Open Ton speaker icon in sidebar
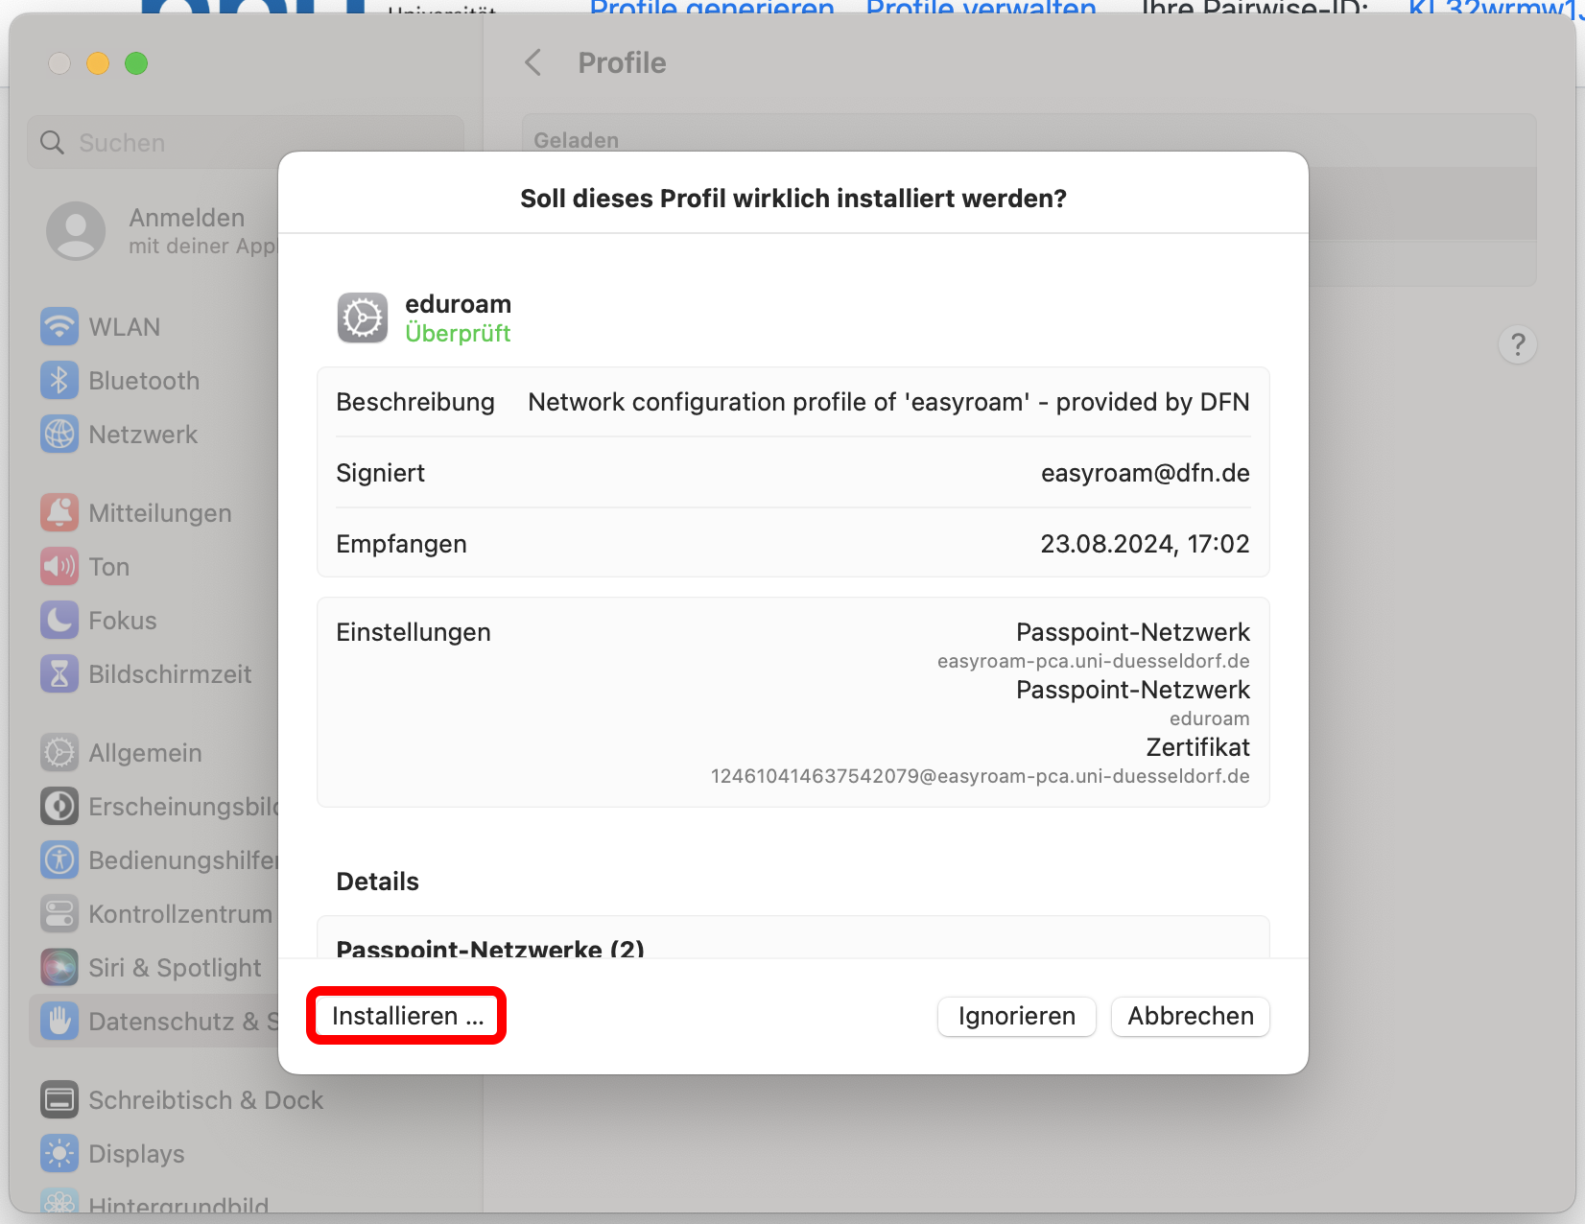Viewport: 1585px width, 1224px height. click(59, 567)
